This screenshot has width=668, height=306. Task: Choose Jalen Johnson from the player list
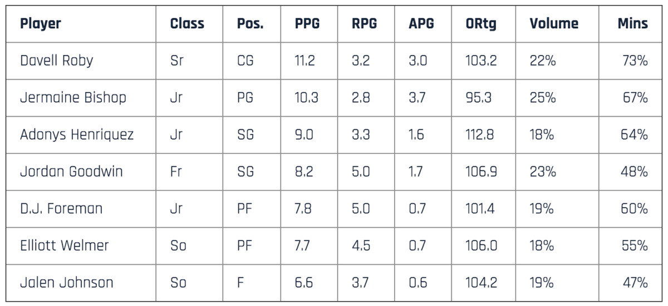coord(66,283)
